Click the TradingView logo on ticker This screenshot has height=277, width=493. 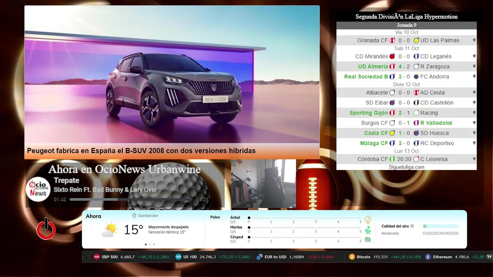(x=489, y=257)
